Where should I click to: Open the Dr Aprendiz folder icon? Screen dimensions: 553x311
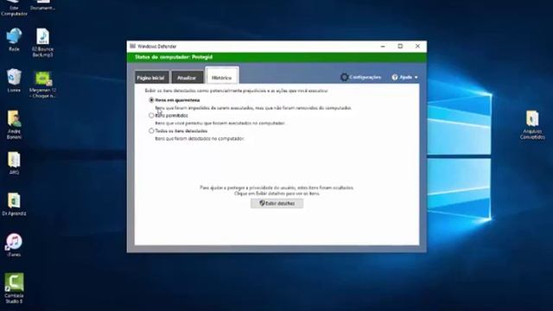(14, 200)
